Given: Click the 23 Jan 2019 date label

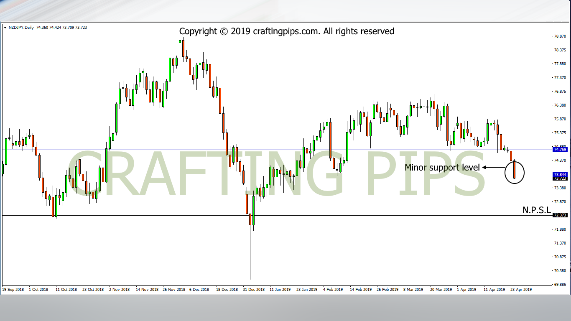Looking at the screenshot, I should click(x=307, y=289).
